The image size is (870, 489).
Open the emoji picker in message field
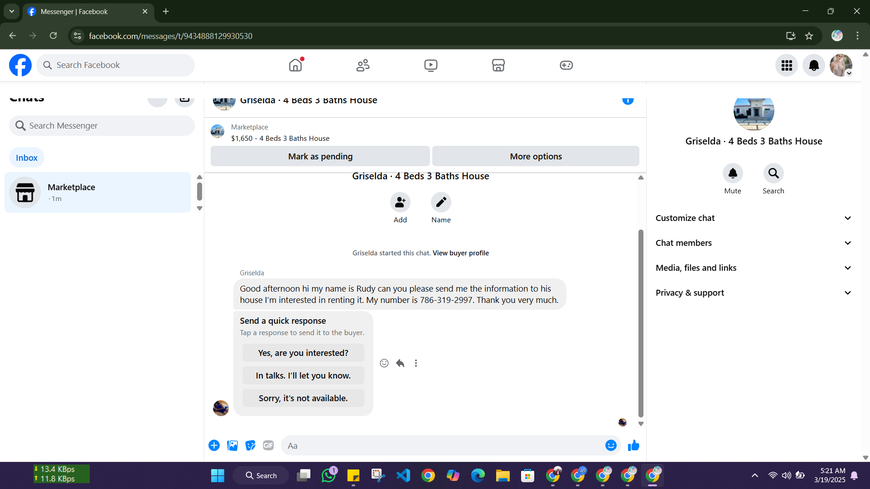coord(611,446)
